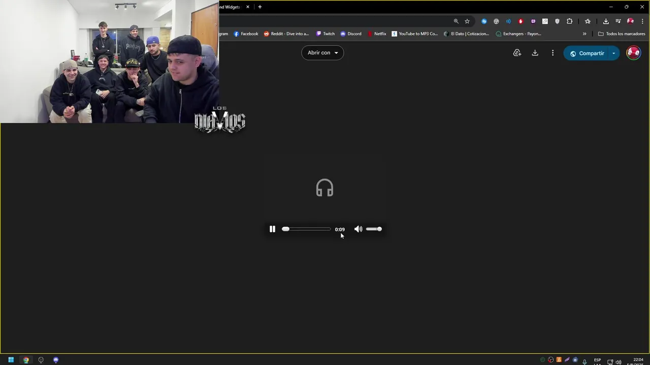Click the add shortcut to Drive icon
The image size is (650, 365).
[517, 53]
